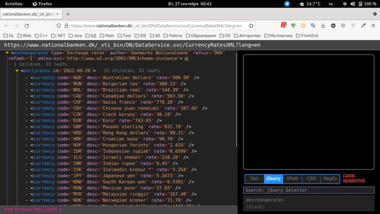Viewport: 380px width, 214px height.
Task: Reload the page with refresh icon
Action: tap(27, 26)
